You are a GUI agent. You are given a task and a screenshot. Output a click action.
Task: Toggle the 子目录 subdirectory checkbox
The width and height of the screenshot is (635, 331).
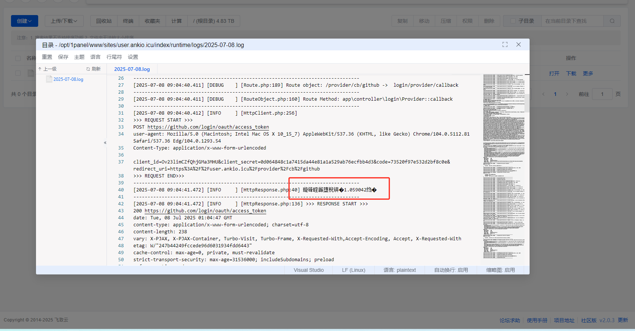click(x=513, y=21)
